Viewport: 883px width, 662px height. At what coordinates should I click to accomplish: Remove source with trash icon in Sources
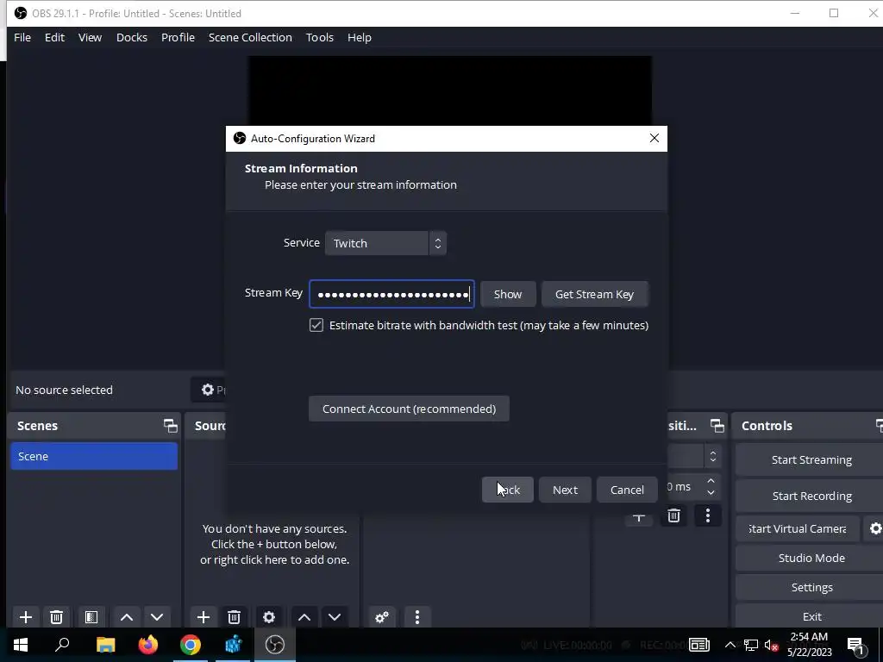click(x=235, y=617)
